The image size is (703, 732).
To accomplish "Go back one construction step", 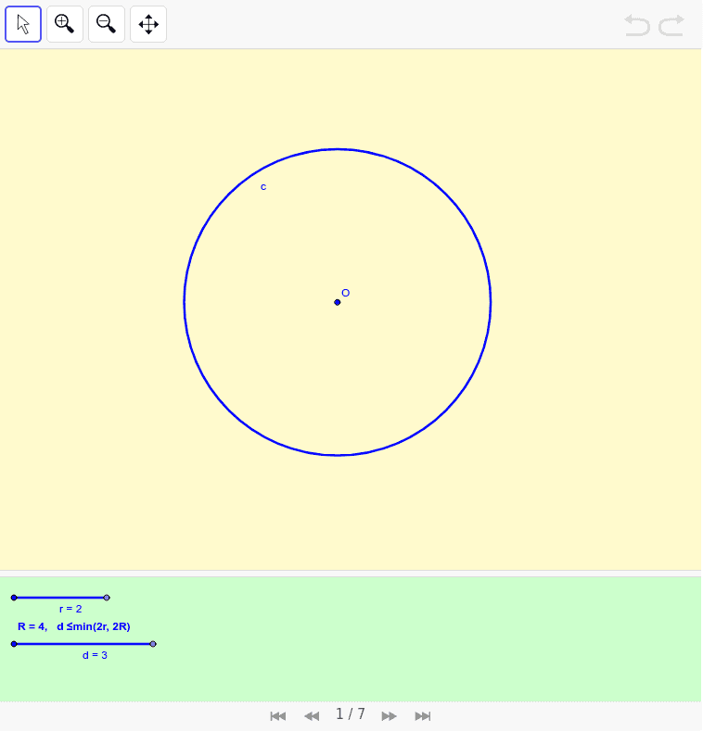I will click(x=312, y=715).
